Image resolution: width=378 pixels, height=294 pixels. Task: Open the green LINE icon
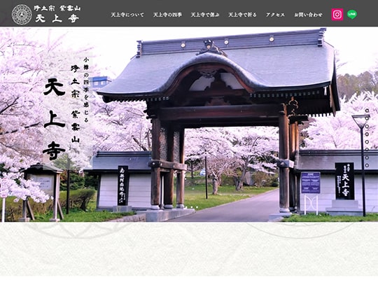pos(352,15)
